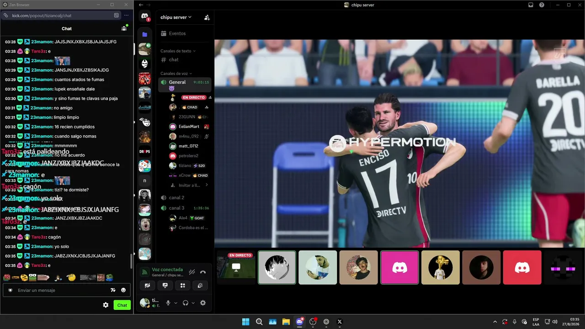
Task: Open the taskbar volume control
Action: tap(555, 322)
